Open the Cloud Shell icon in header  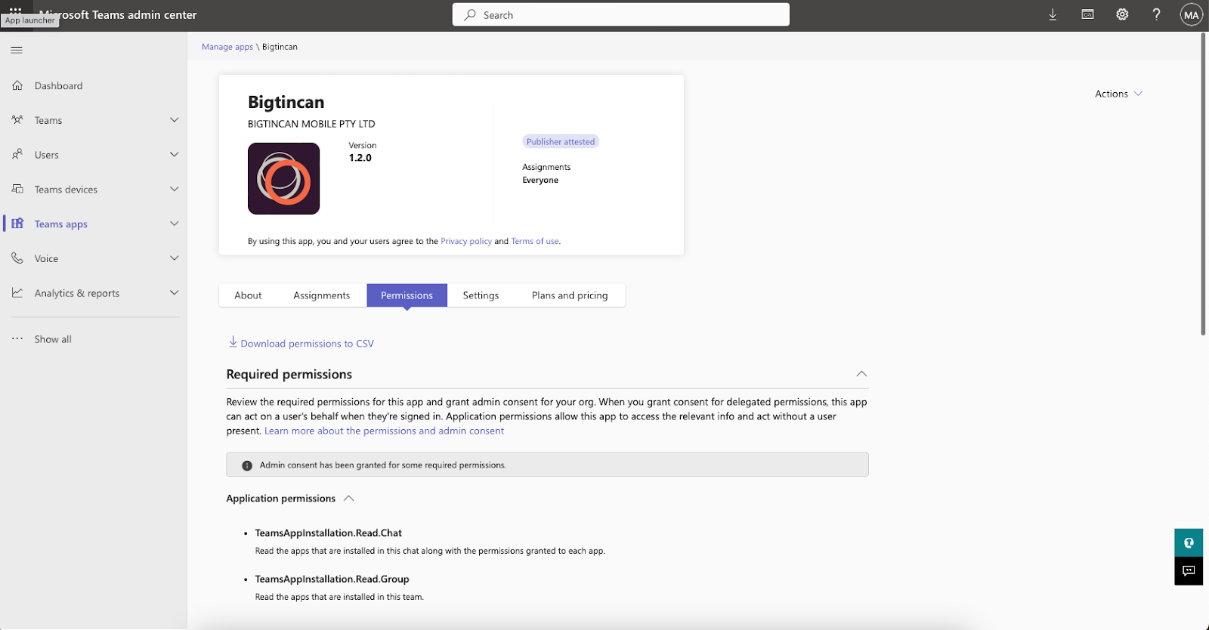pyautogui.click(x=1087, y=15)
